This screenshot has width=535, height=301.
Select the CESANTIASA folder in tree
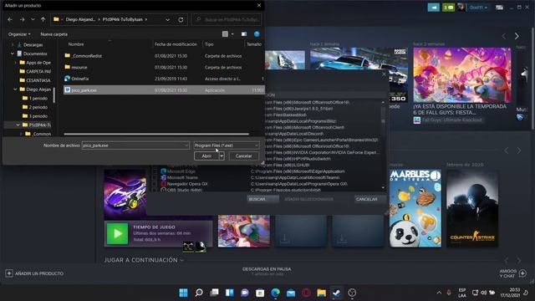coord(35,80)
